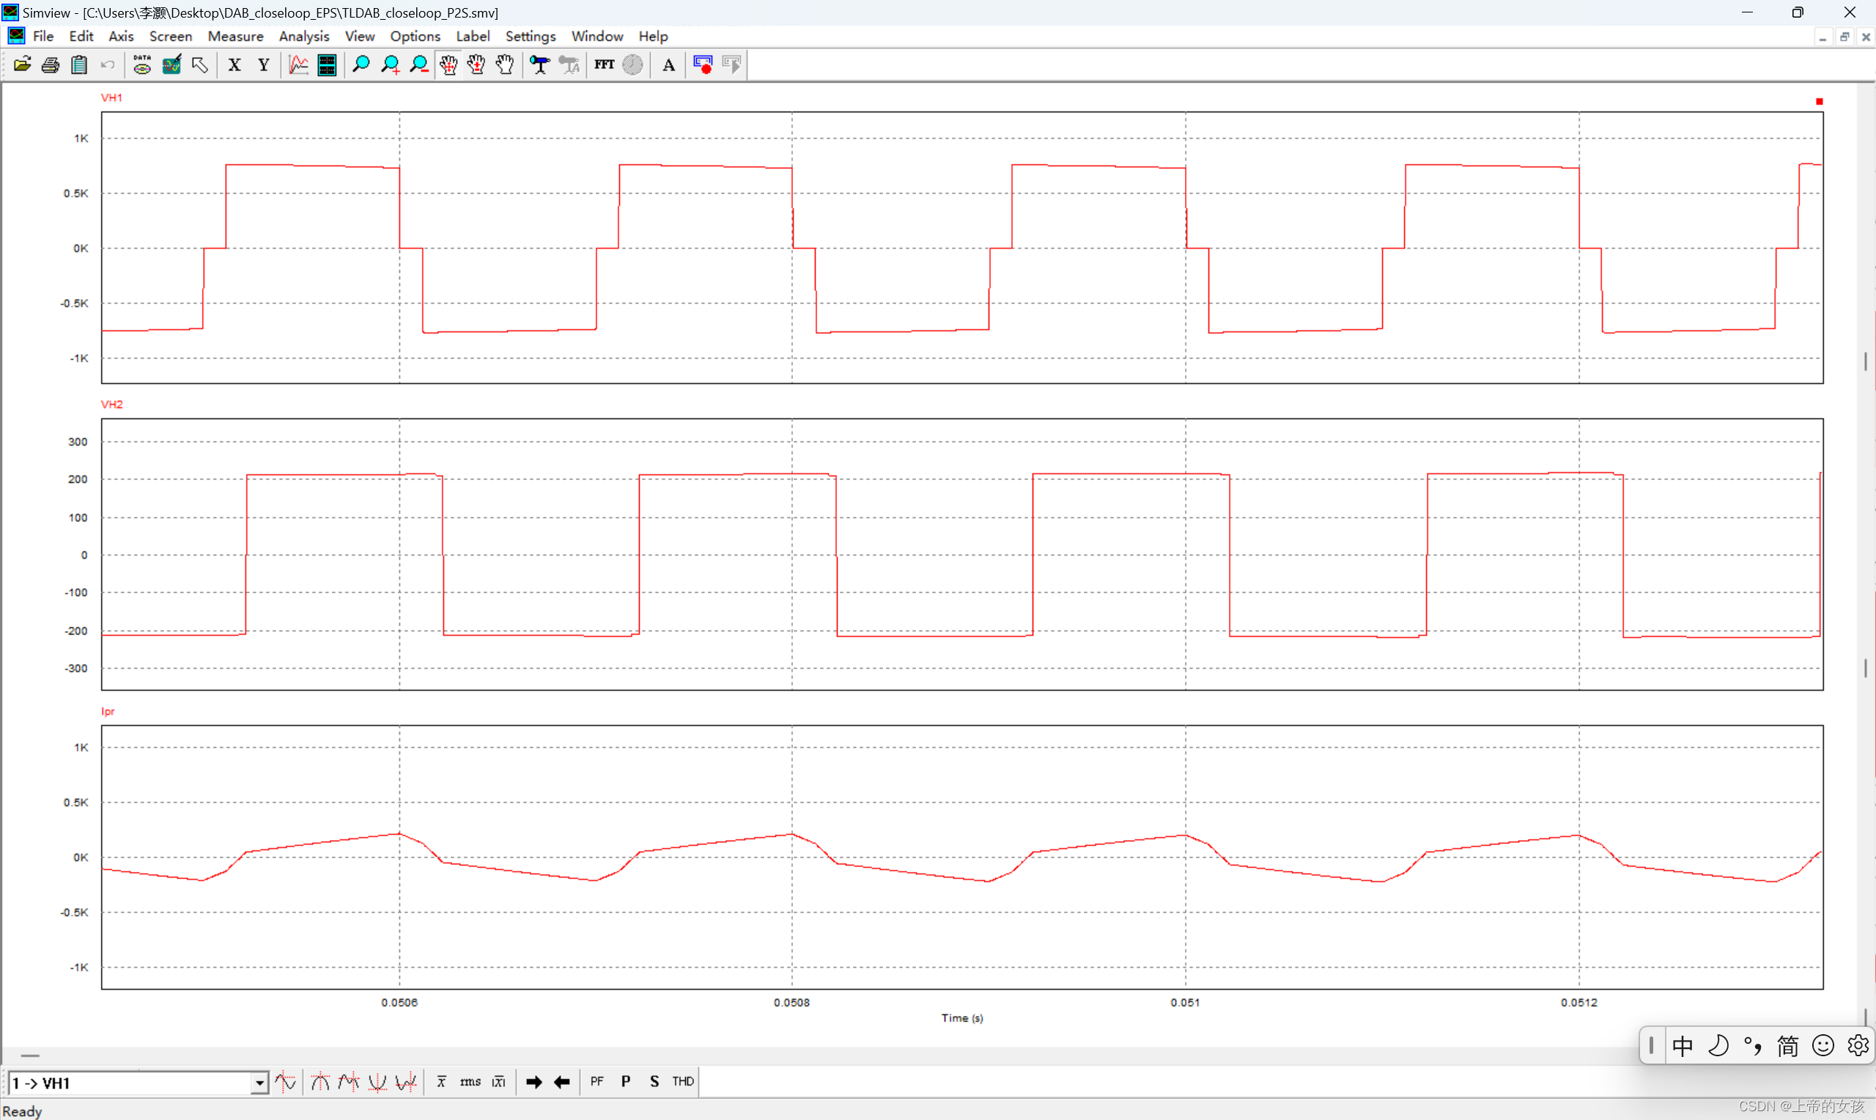This screenshot has height=1120, width=1876.
Task: Click the Open file folder icon
Action: (22, 65)
